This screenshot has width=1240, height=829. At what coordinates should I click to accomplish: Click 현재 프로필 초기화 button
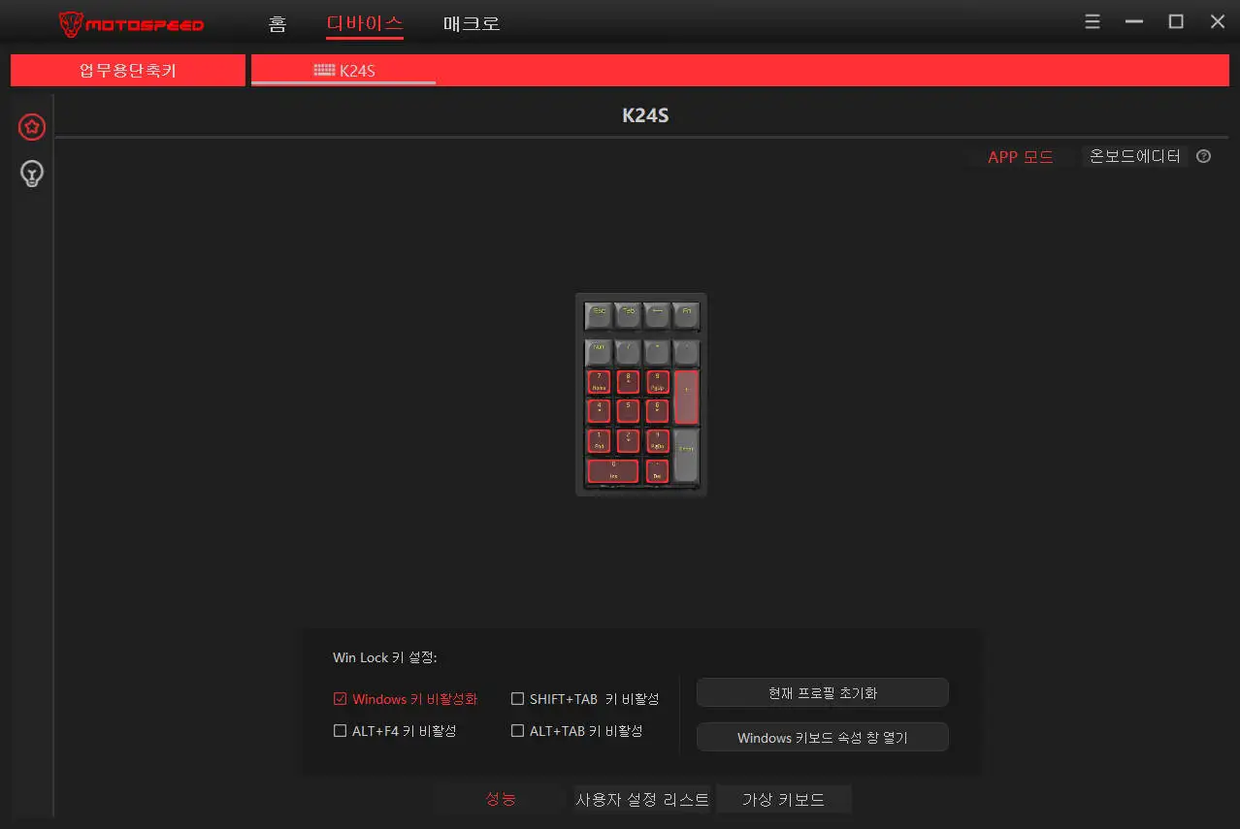coord(823,693)
